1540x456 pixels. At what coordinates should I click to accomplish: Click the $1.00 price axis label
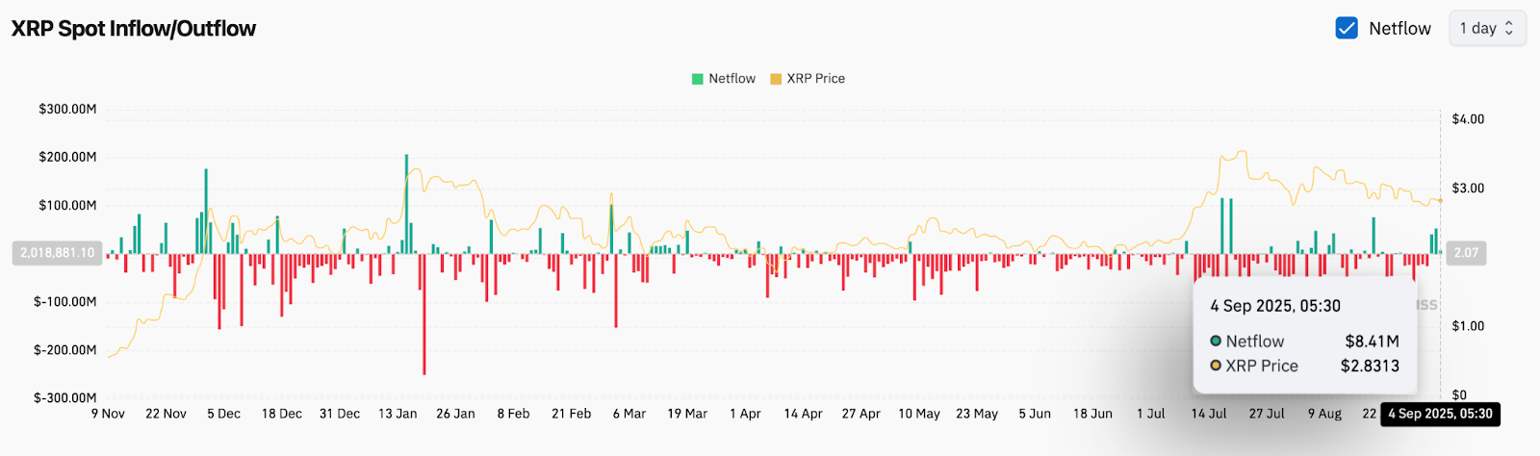1468,326
